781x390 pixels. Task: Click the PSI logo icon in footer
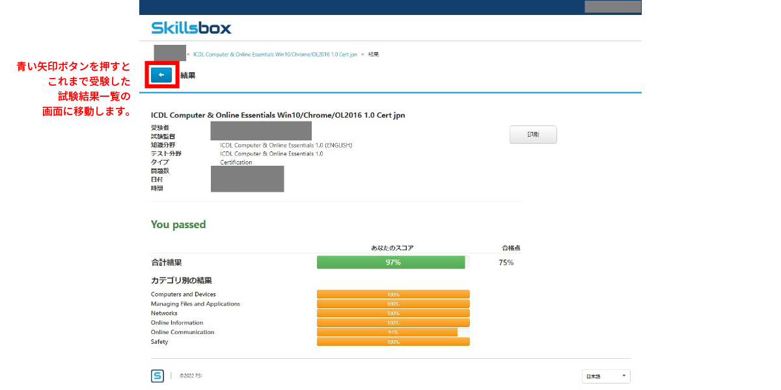(158, 376)
